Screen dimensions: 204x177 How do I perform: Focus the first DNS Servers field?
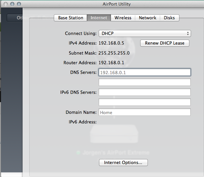(145, 72)
